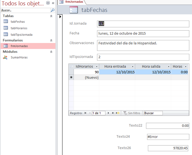Click the navigation pane Buscar search box
The image size is (192, 155).
26,10
